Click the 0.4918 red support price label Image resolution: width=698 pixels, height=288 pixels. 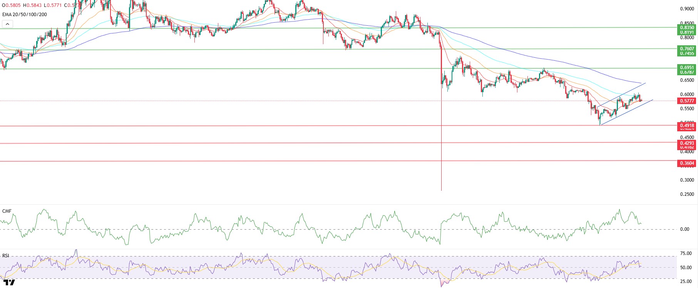[687, 126]
